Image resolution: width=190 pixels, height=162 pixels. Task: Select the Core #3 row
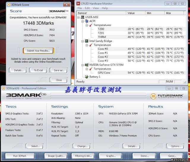point(142,61)
